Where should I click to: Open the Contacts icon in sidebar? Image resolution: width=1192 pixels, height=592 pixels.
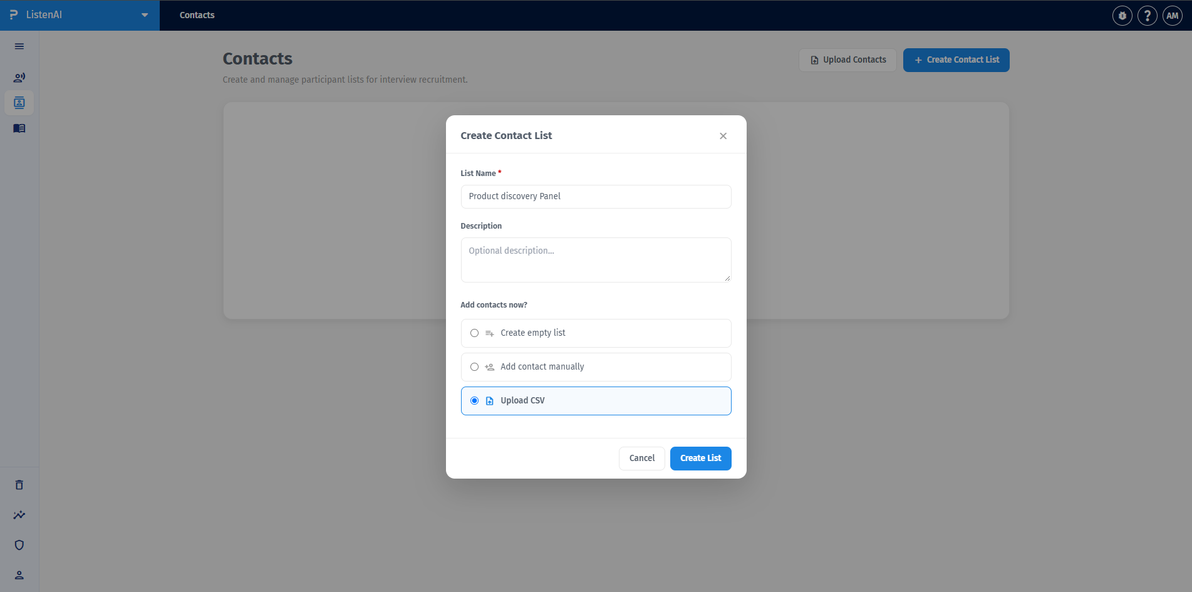click(19, 103)
